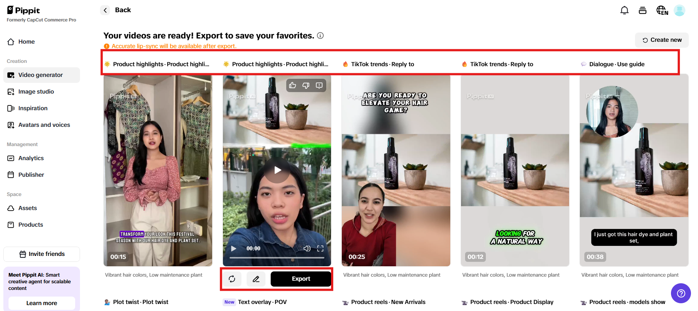Open the 00:38 Dialogue video thumbnail

(x=634, y=170)
